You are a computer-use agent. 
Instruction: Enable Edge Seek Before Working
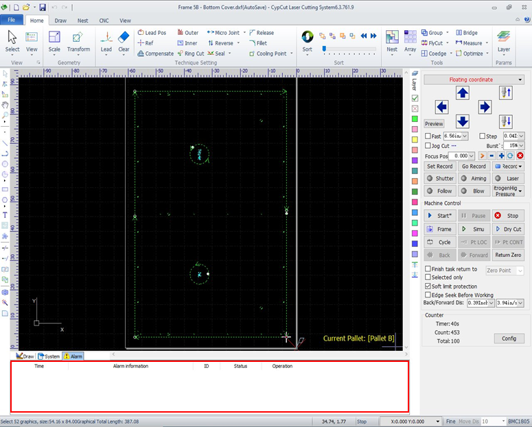click(428, 295)
